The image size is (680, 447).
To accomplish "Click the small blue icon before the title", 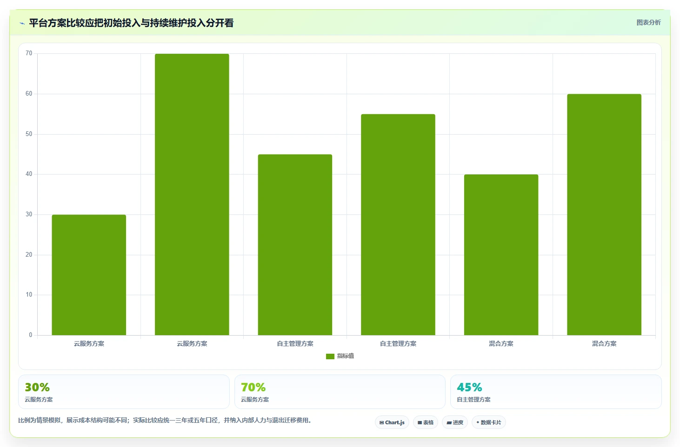I will [x=22, y=23].
